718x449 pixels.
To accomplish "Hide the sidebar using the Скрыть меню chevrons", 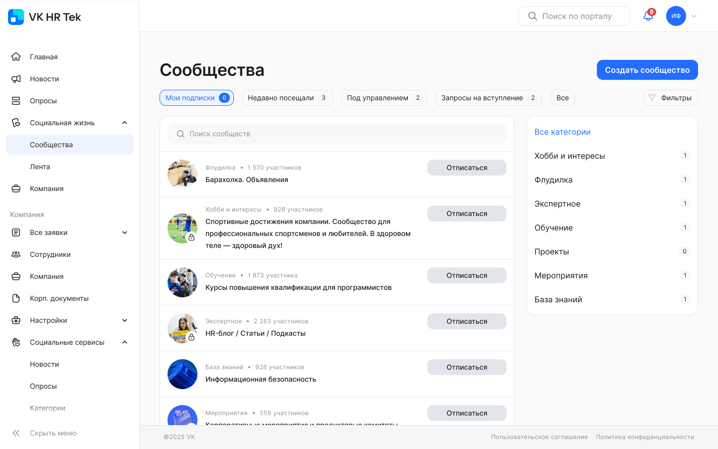I will (16, 433).
